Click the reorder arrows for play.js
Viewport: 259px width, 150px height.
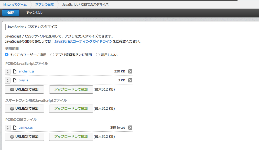[x=7, y=80]
